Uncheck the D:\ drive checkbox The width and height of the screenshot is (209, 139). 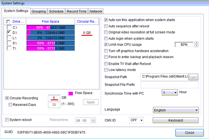[9, 33]
